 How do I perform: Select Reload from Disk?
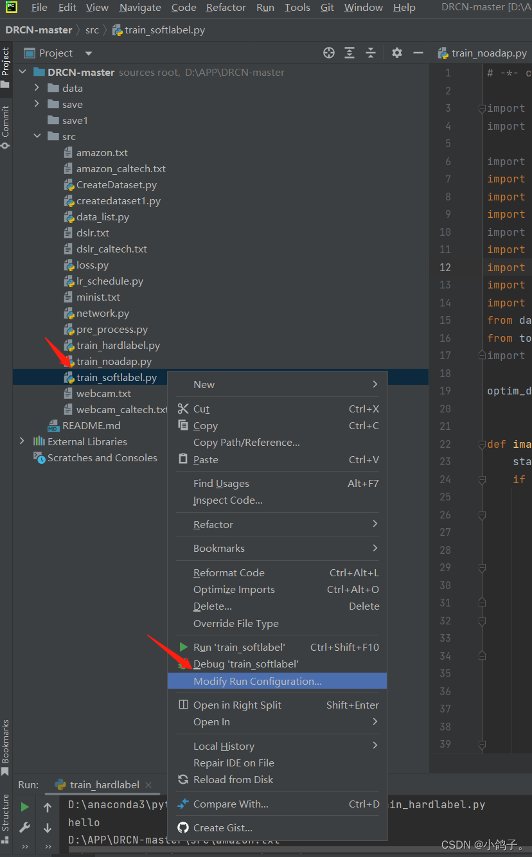[277, 779]
